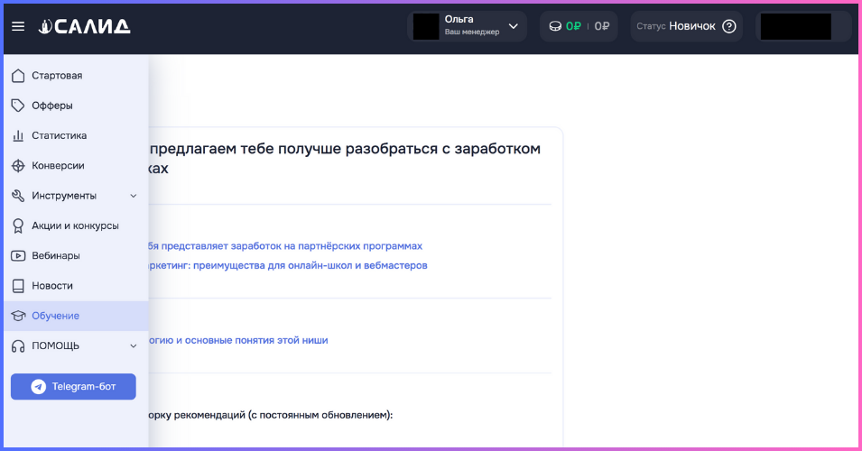Click the tag icon beside Офферы

18,106
